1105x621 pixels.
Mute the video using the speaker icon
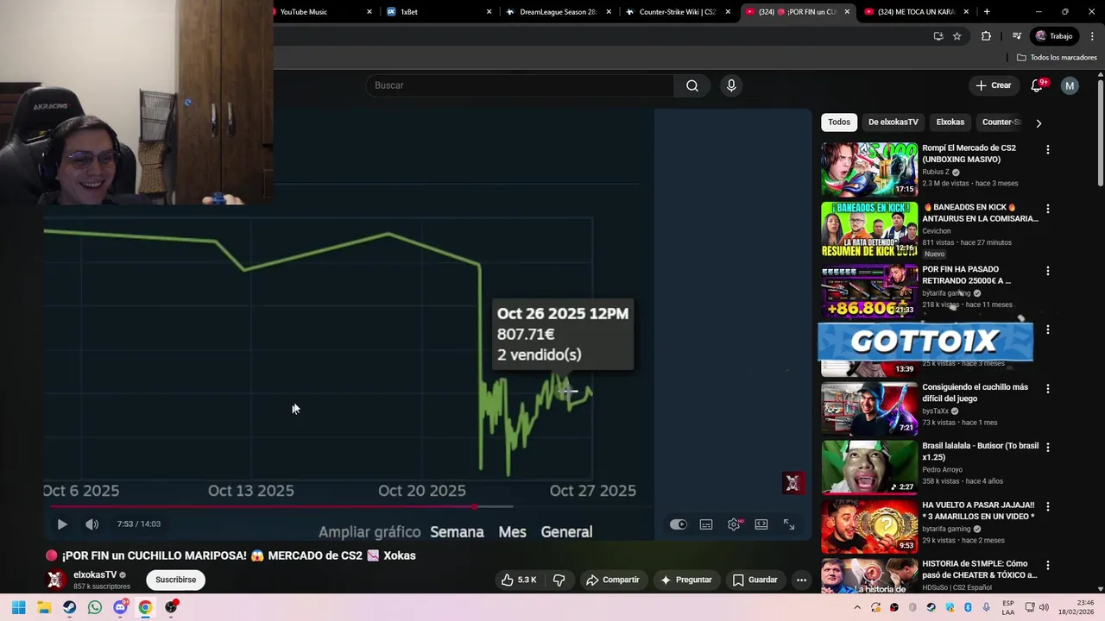92,524
